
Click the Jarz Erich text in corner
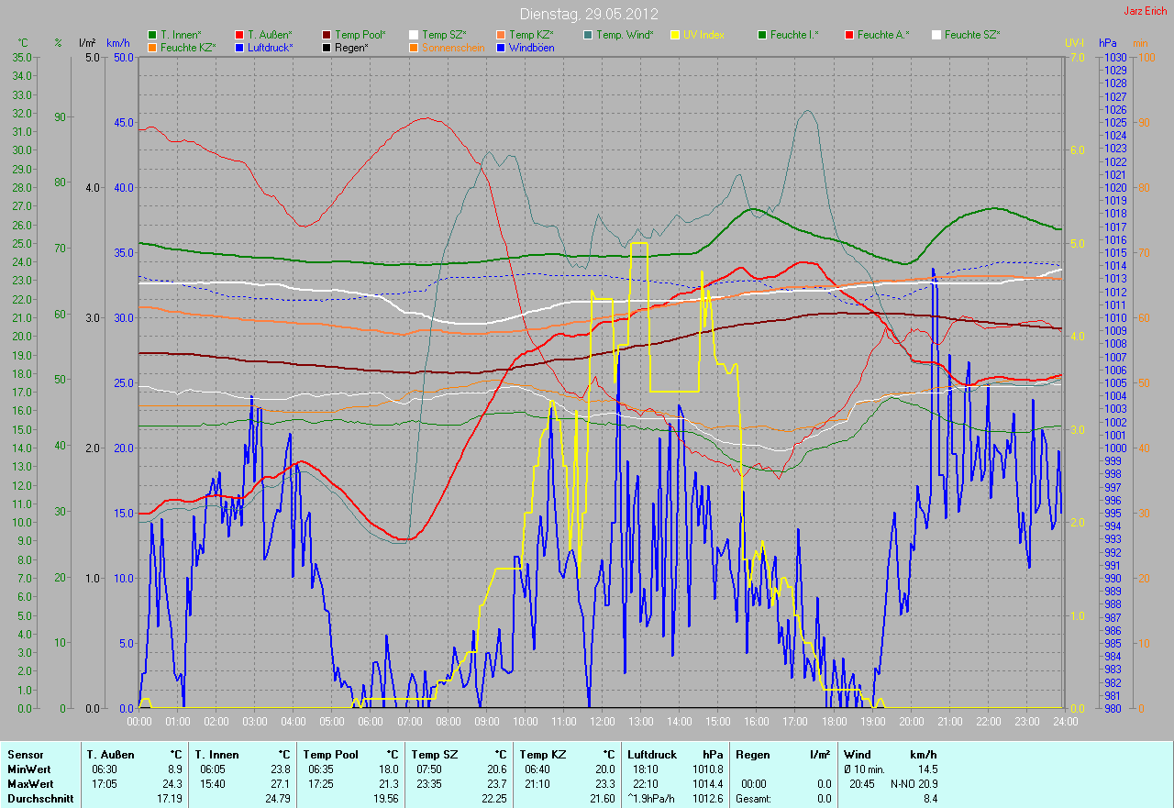tap(1145, 11)
